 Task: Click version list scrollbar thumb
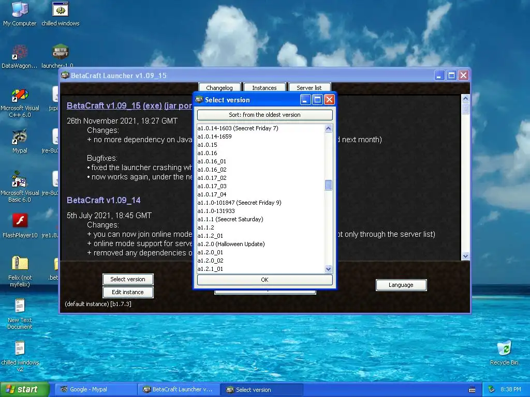[328, 185]
